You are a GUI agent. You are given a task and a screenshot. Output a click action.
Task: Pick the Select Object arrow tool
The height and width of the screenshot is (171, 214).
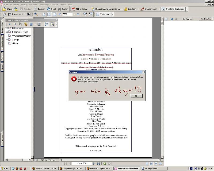pyautogui.click(x=10, y=24)
